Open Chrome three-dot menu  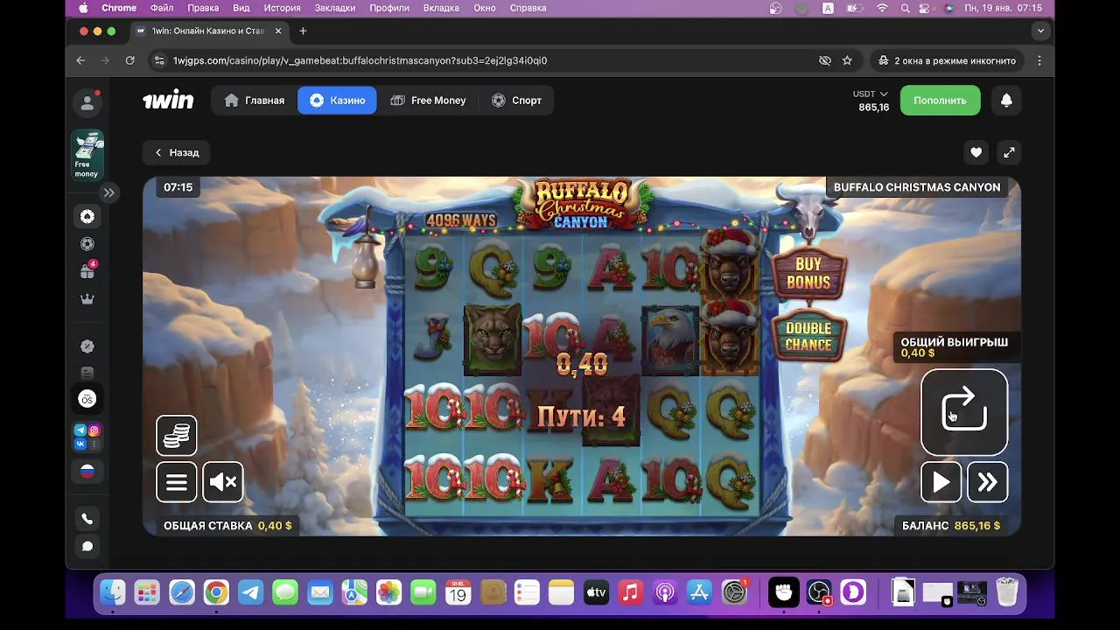[x=1039, y=60]
